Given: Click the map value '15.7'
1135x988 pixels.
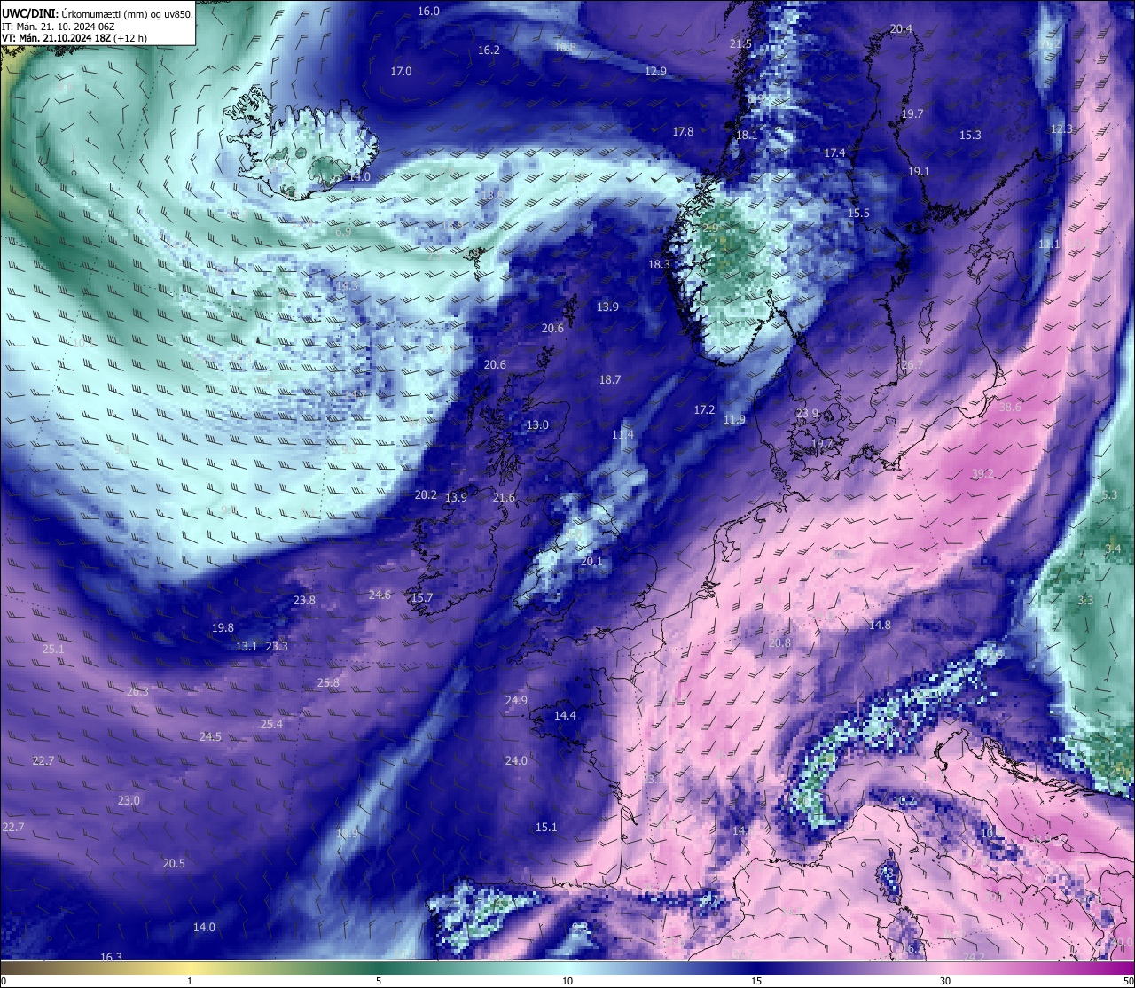Looking at the screenshot, I should click(422, 597).
